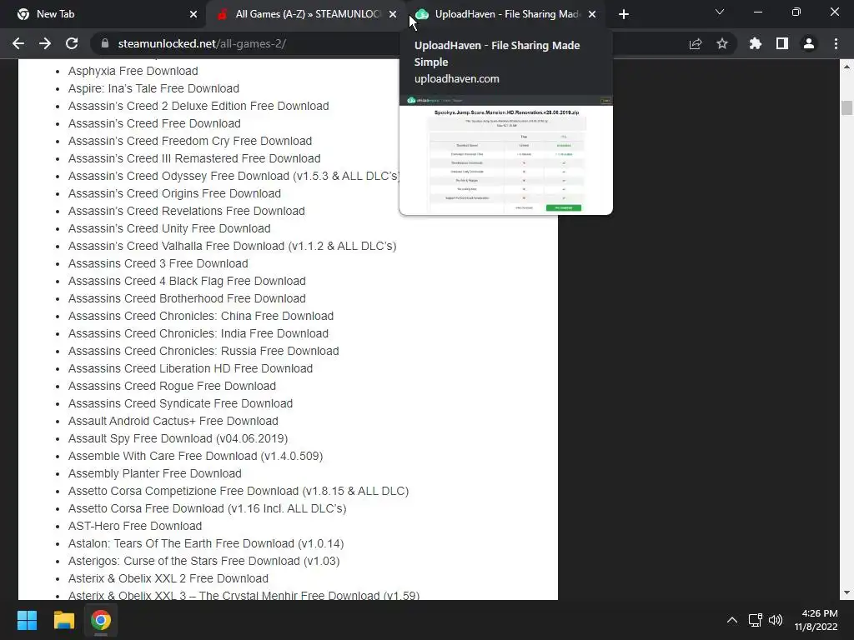854x640 pixels.
Task: Switch to the UploadHaven File Sharing tab
Action: click(506, 14)
